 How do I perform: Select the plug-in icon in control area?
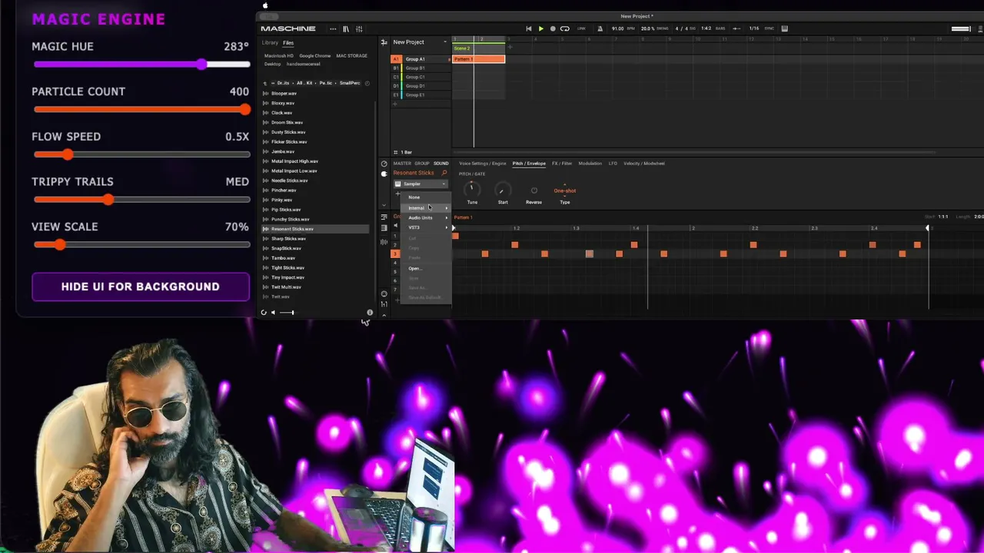pos(384,174)
